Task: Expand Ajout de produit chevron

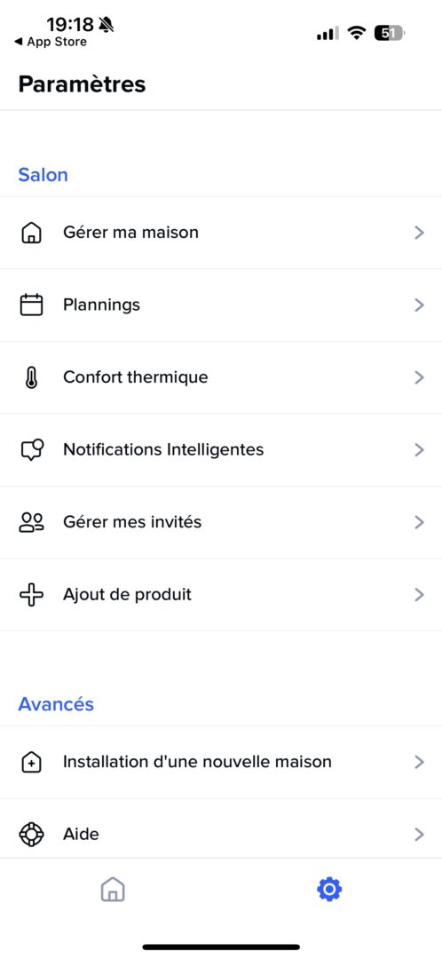Action: (420, 594)
